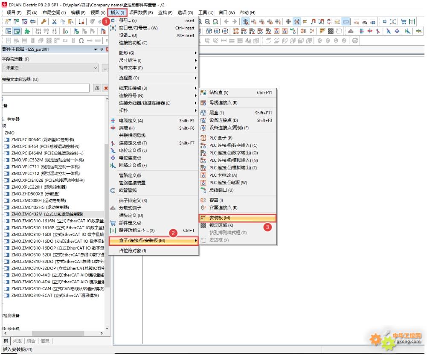Screen dimensions: 427x355
Task: Click the forward arrow navigation icon
Action: tap(235, 21)
